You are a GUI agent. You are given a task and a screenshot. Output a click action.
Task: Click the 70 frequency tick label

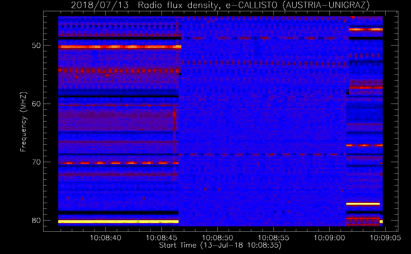pyautogui.click(x=36, y=162)
